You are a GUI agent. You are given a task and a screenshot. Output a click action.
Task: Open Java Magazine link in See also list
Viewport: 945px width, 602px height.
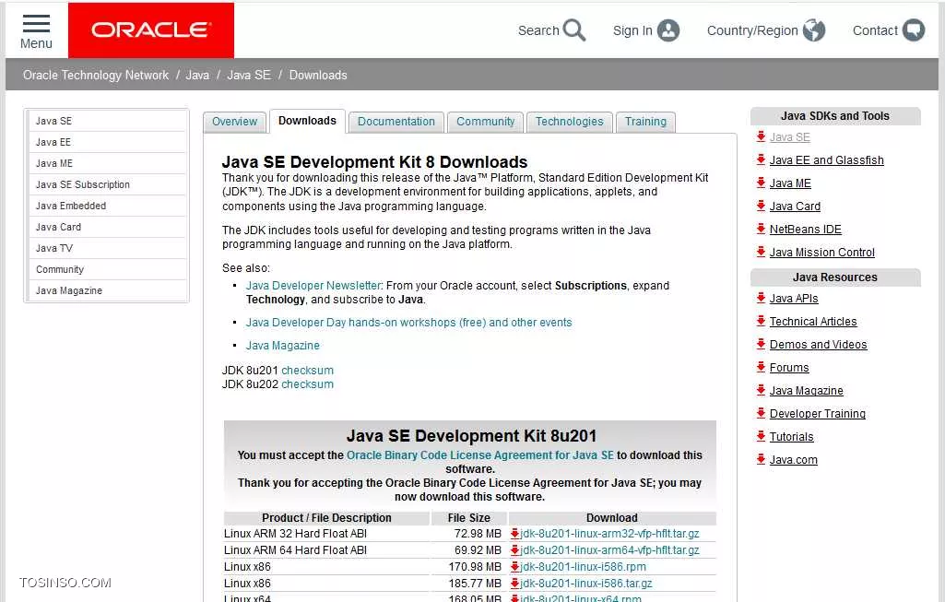[283, 346]
